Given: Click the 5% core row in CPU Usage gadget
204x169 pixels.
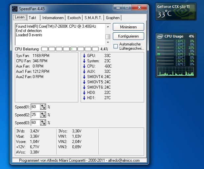Looking at the screenshot, I should coord(175,61).
